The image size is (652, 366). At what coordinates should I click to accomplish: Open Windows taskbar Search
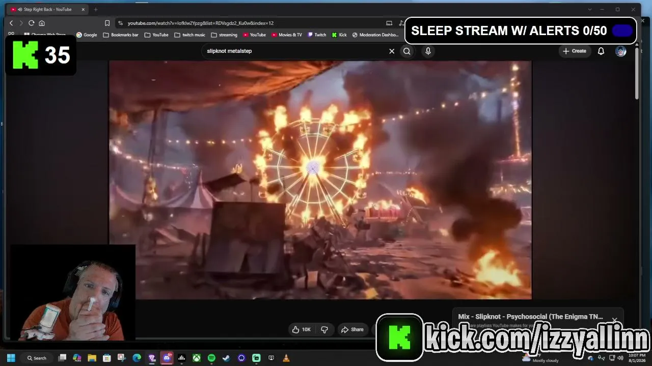pos(37,358)
